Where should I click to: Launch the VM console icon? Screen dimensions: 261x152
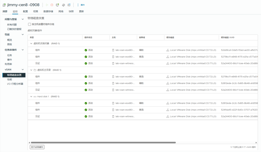tap(57, 5)
